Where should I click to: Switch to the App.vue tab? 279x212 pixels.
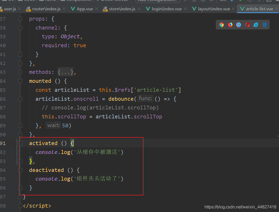(85, 9)
